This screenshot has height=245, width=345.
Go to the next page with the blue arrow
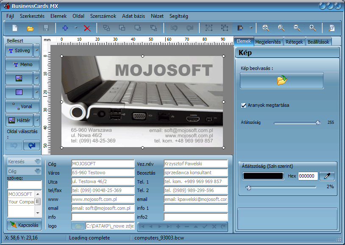pyautogui.click(x=32, y=145)
